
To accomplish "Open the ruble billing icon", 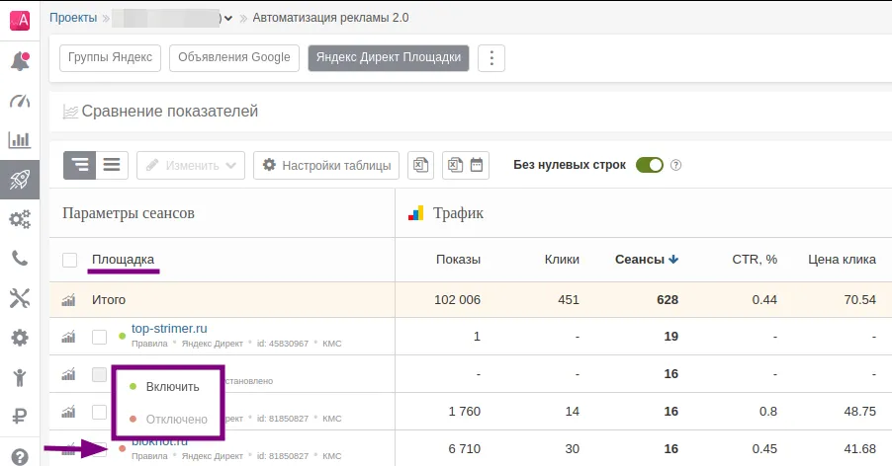I will 20,416.
